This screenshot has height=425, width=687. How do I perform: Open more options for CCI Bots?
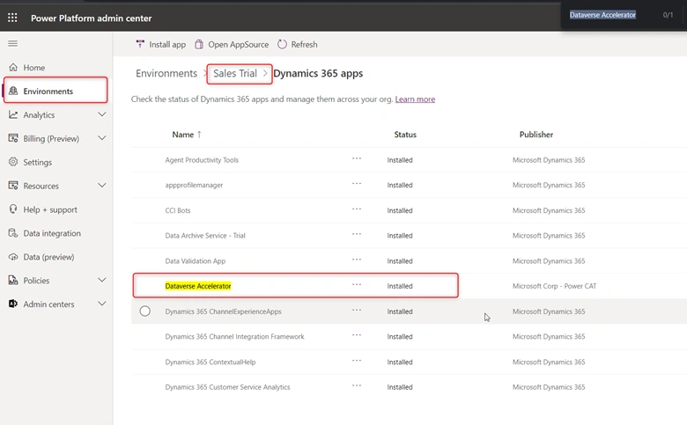[x=357, y=209]
